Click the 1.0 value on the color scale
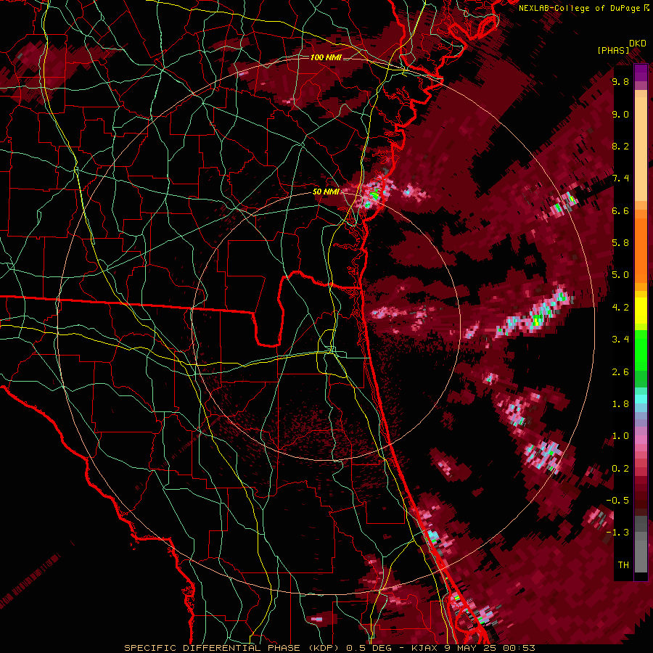653x653 pixels. click(620, 436)
